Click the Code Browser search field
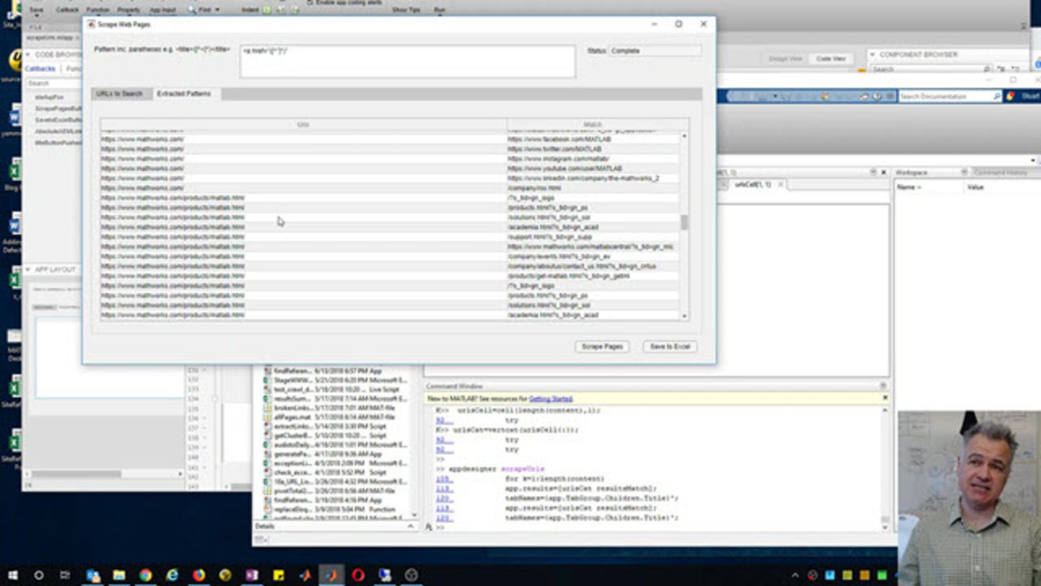 tap(54, 83)
